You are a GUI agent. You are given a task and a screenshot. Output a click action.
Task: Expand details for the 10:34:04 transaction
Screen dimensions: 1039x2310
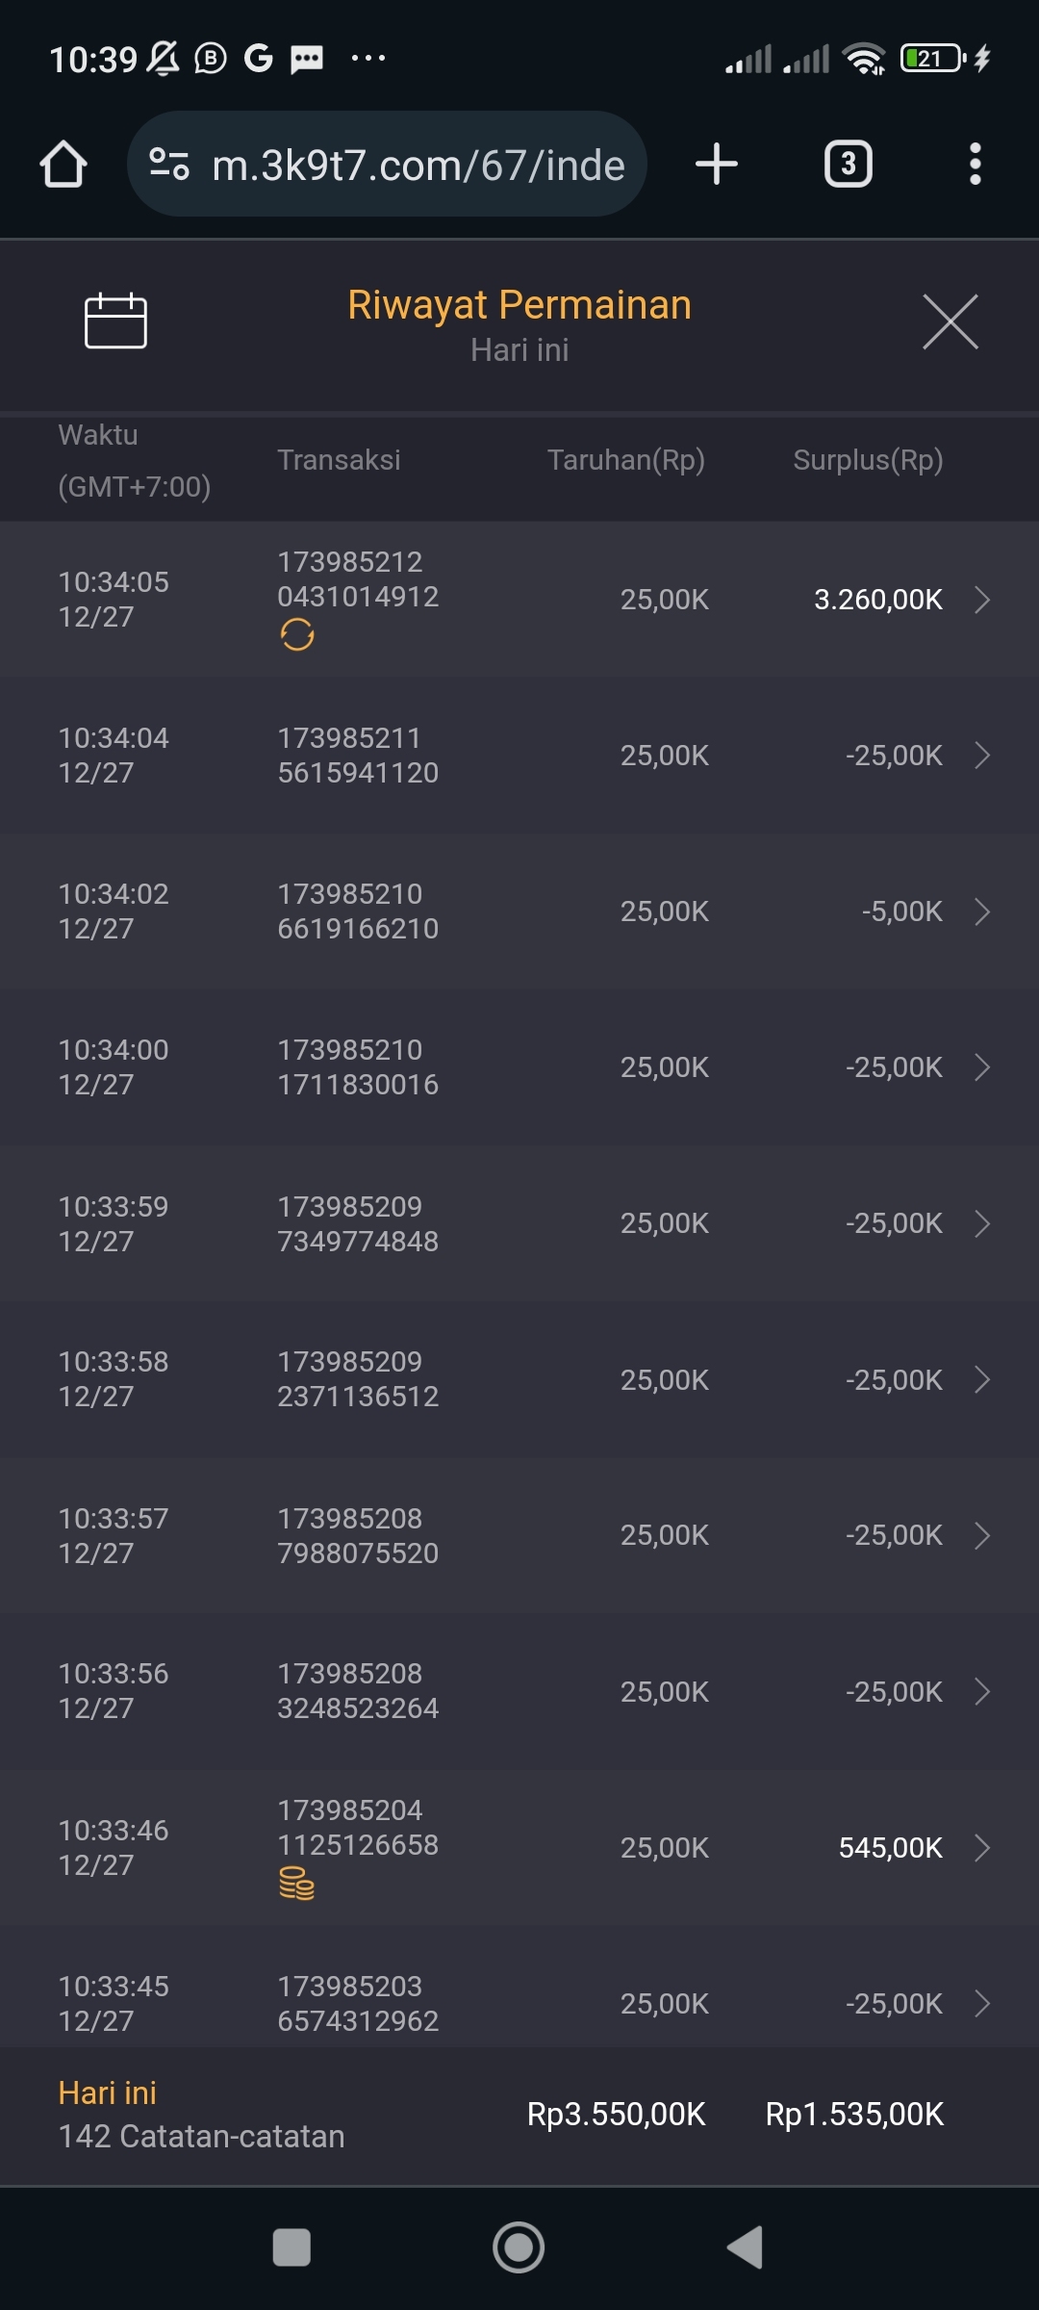[982, 756]
